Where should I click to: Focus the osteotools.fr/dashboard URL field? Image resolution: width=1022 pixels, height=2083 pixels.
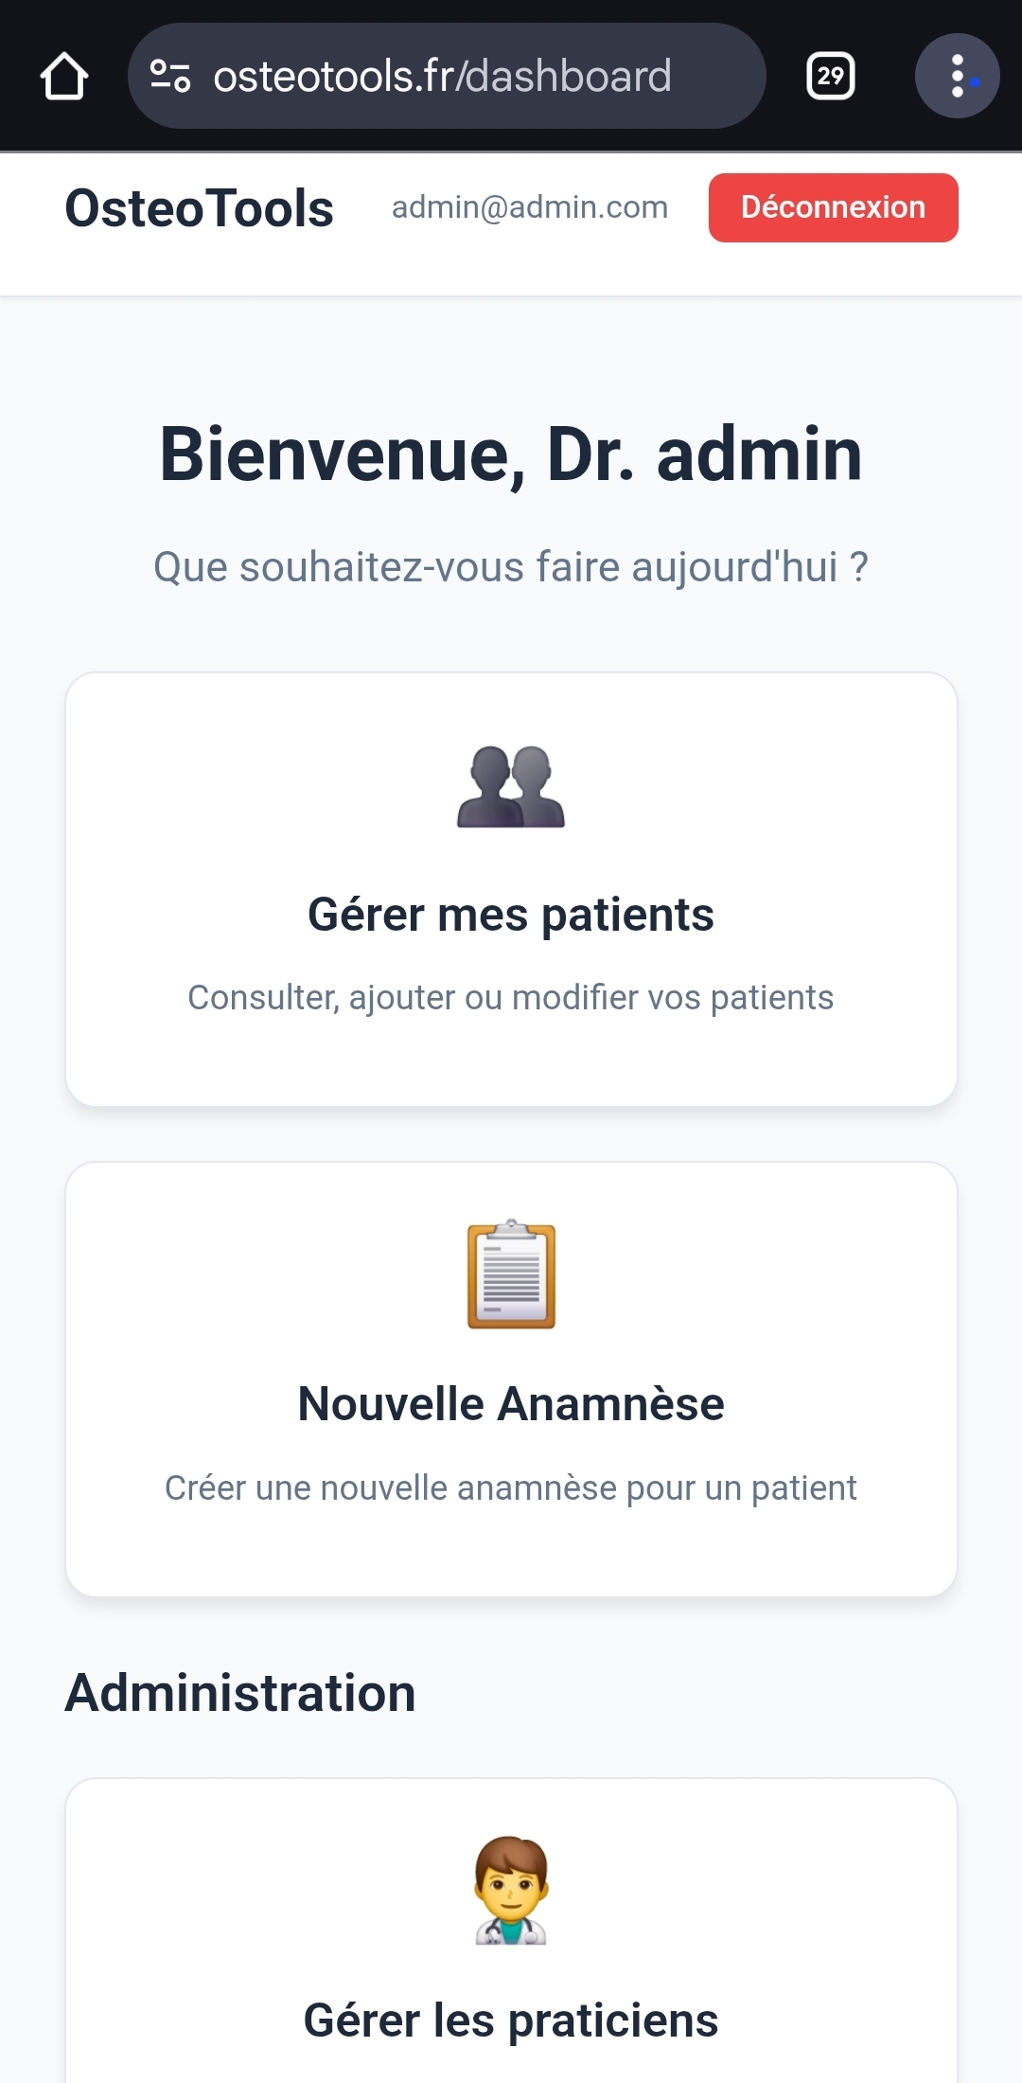pos(442,77)
